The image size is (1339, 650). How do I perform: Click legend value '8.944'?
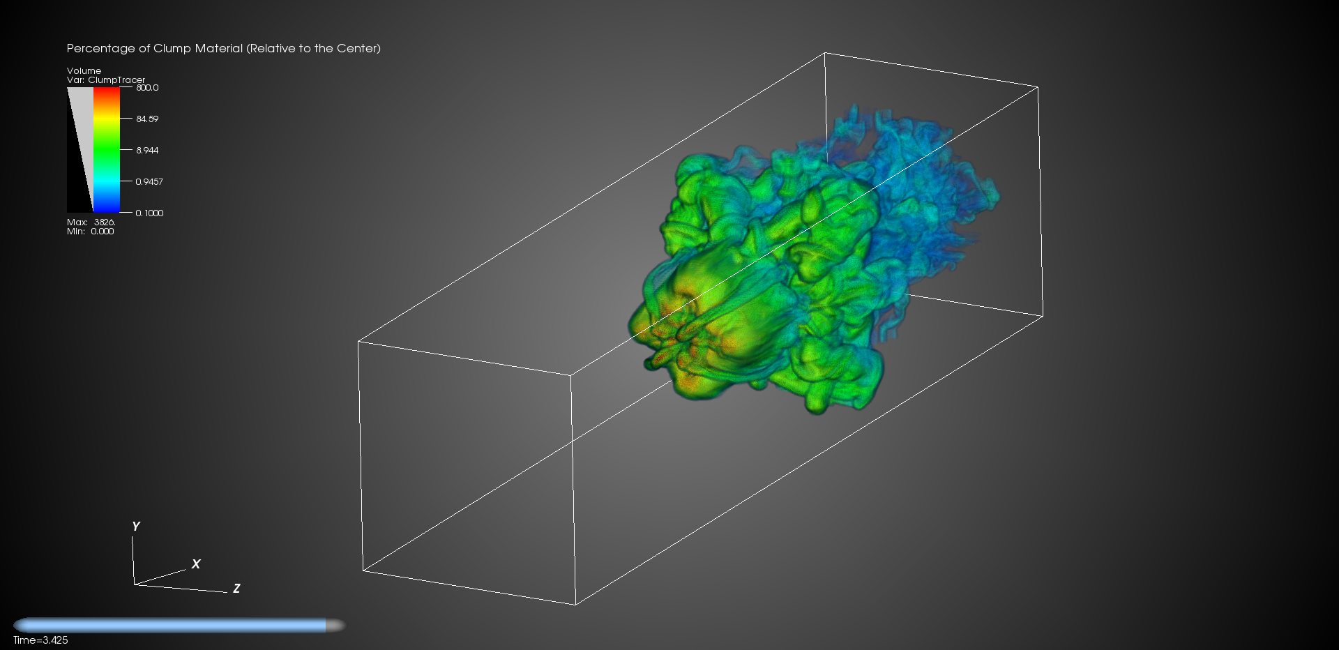pyautogui.click(x=147, y=151)
